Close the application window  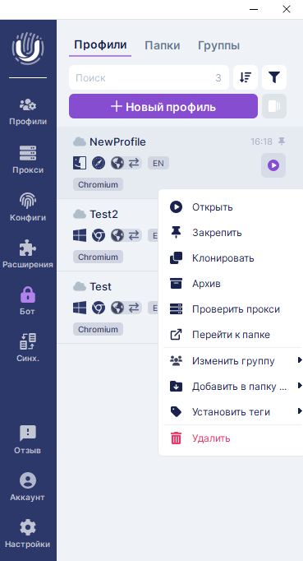point(287,9)
